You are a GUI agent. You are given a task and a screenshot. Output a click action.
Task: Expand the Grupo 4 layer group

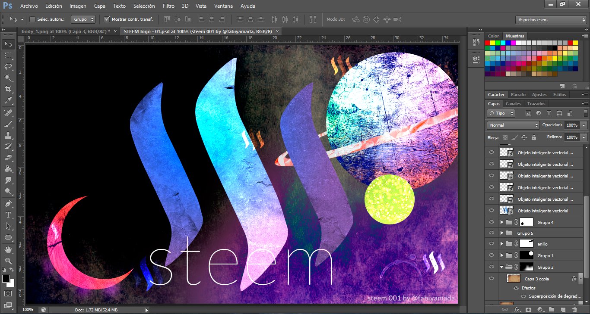click(501, 222)
